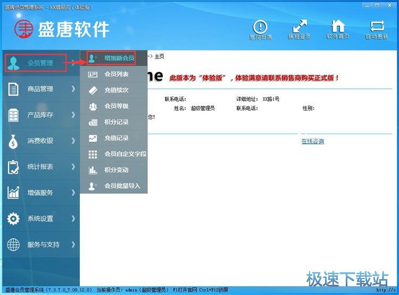Image resolution: width=399 pixels, height=295 pixels.
Task: Click the Ctrl+F12锁屏 status bar text
Action: click(x=213, y=290)
